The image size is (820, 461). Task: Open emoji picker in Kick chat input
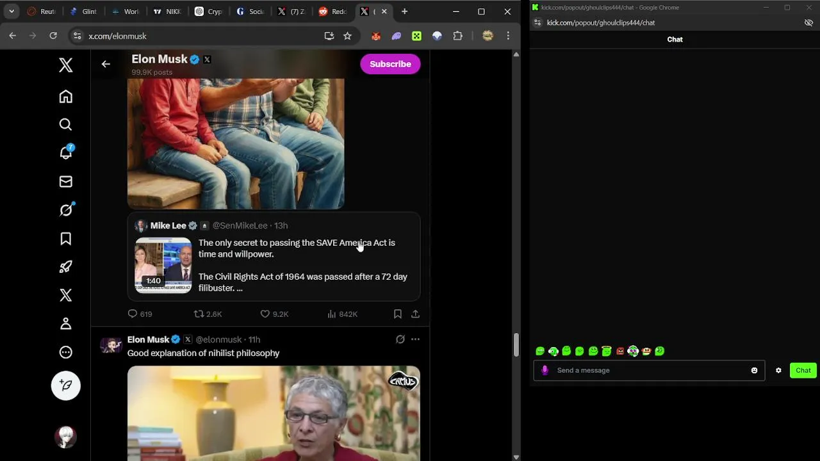[754, 370]
